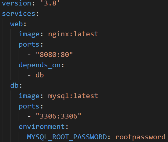The width and height of the screenshot is (168, 142).
Task: Click the image key under db service
Action: (x=29, y=96)
